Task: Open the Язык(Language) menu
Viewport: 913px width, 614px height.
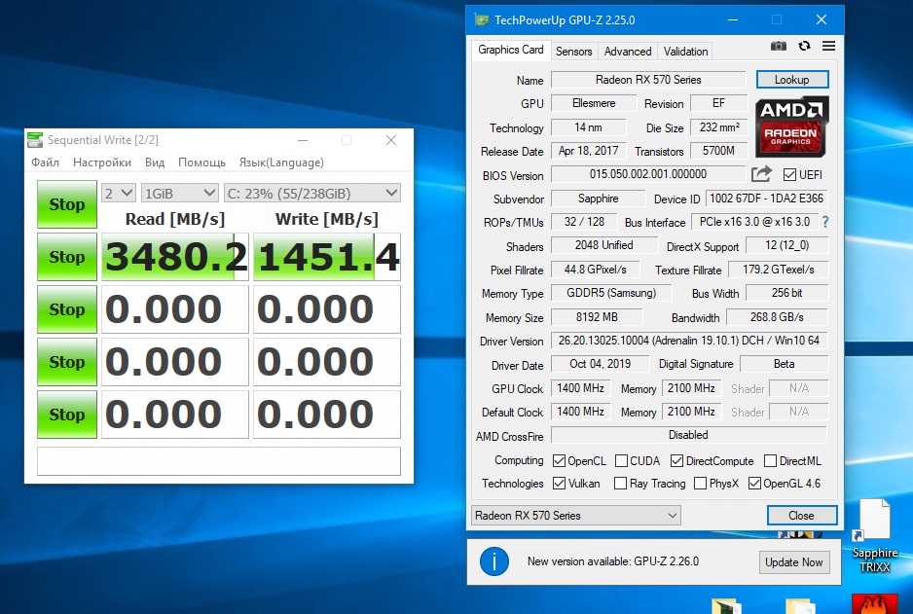Action: point(281,163)
